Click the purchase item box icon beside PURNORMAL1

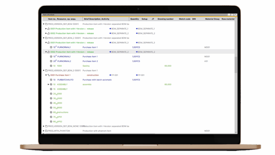click(50, 47)
